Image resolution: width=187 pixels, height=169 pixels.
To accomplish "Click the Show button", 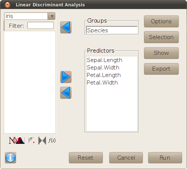I will 161,53.
